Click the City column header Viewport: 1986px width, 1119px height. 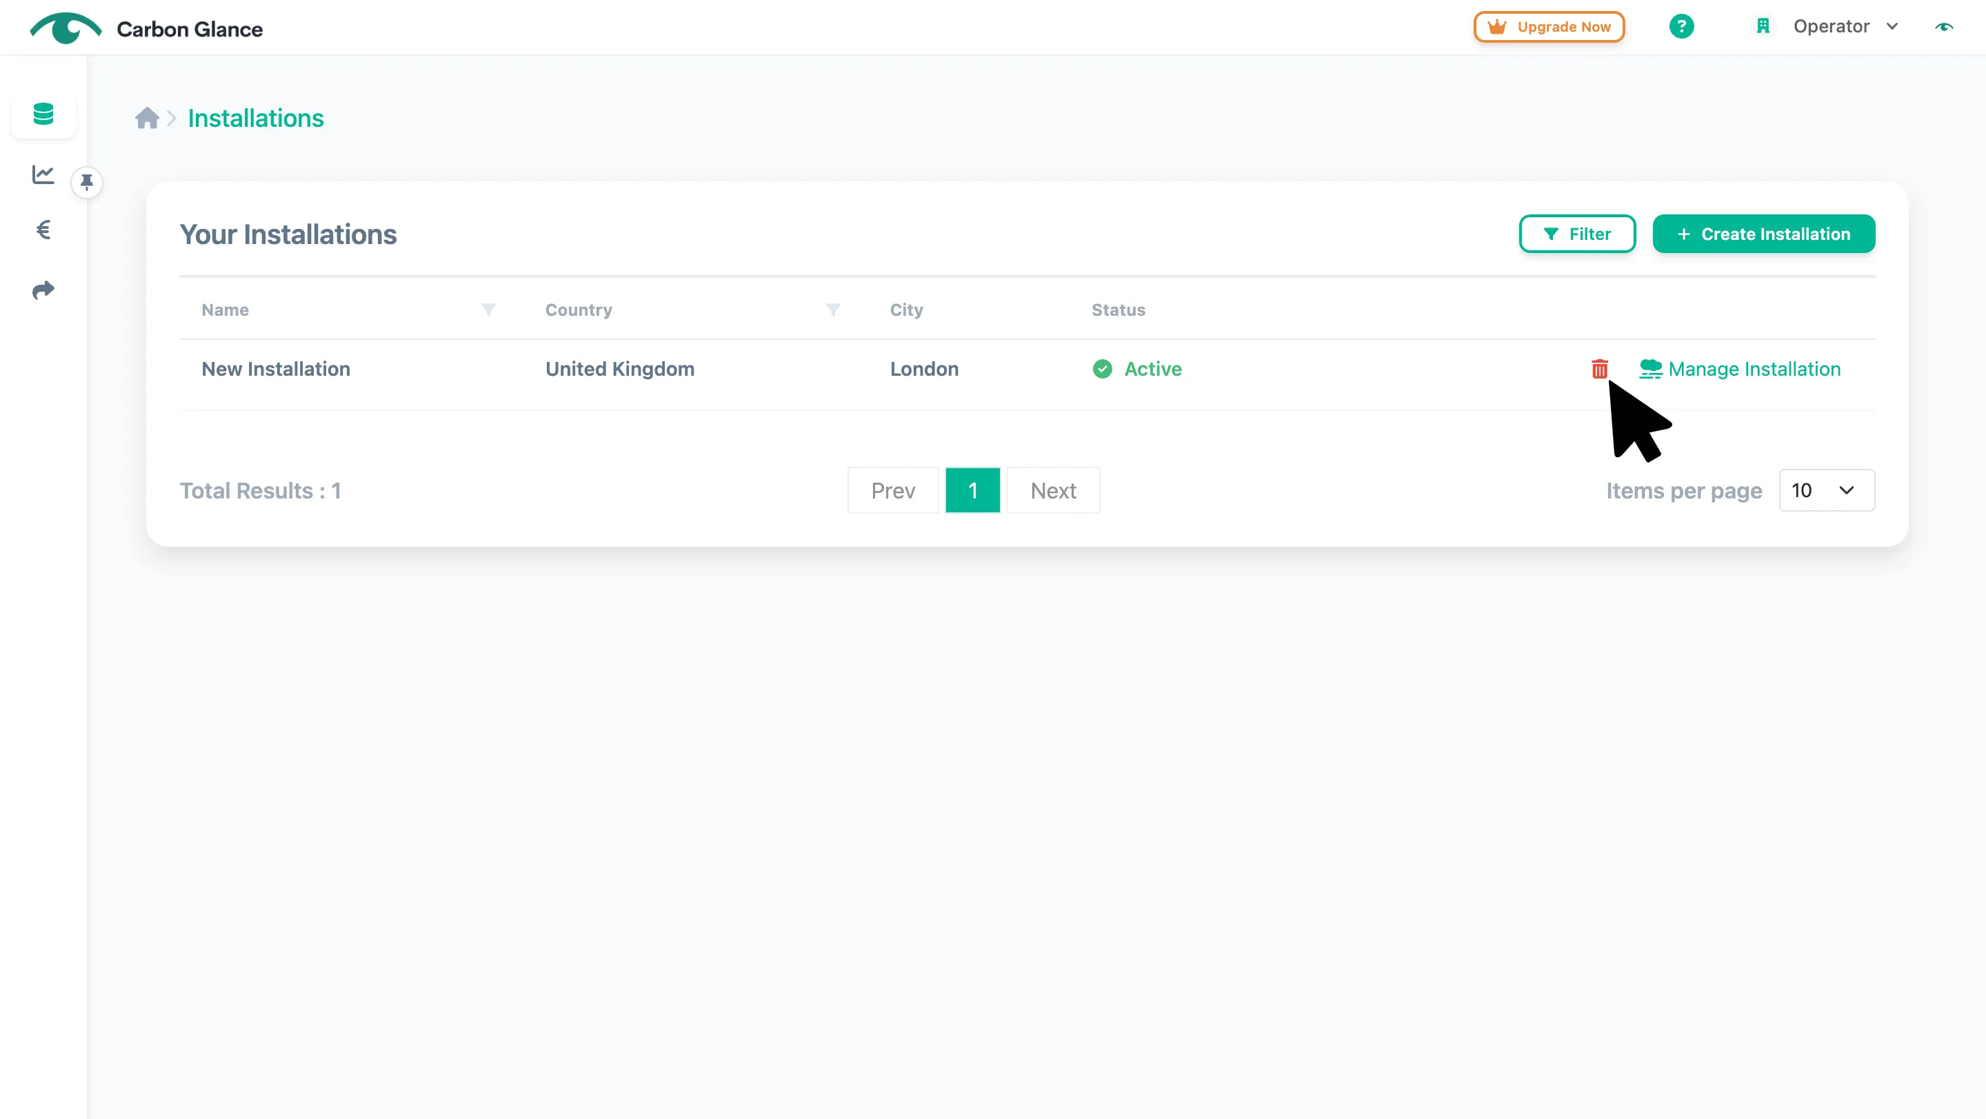pyautogui.click(x=906, y=310)
